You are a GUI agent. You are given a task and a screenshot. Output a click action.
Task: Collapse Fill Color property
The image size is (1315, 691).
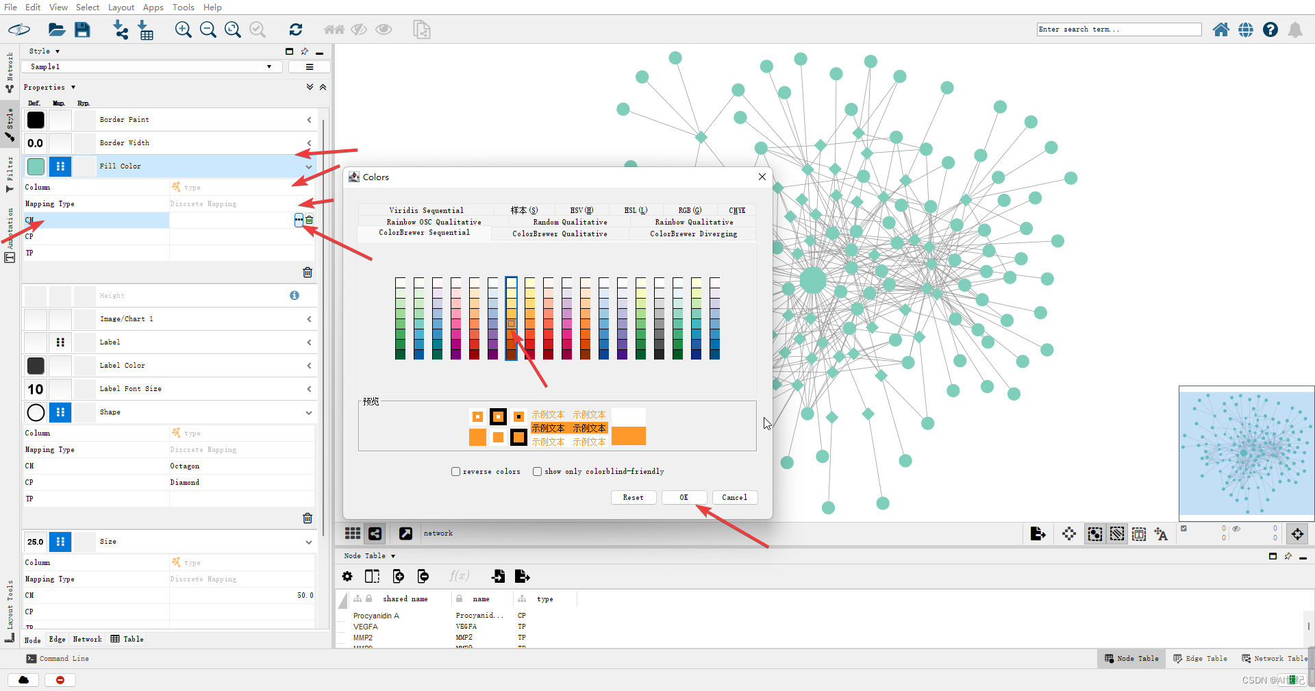point(309,166)
